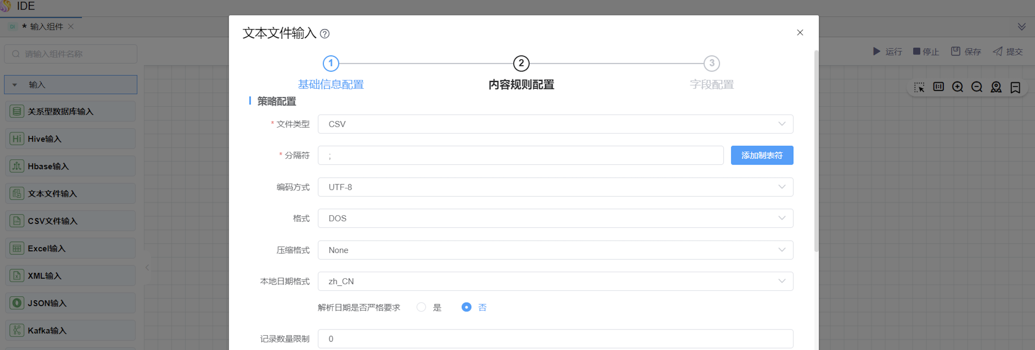Open help for 文本文件输入 dialog
The image size is (1035, 350).
click(325, 34)
